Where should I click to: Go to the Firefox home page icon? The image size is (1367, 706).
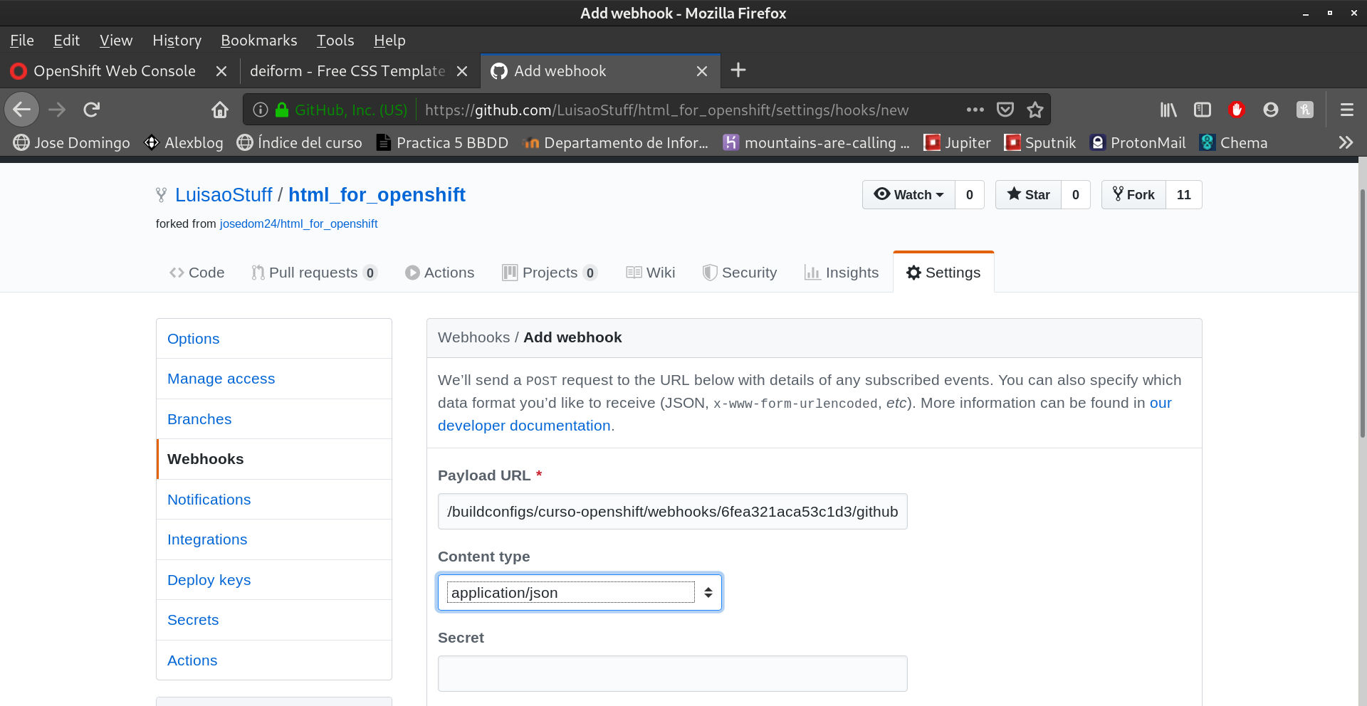pyautogui.click(x=220, y=110)
